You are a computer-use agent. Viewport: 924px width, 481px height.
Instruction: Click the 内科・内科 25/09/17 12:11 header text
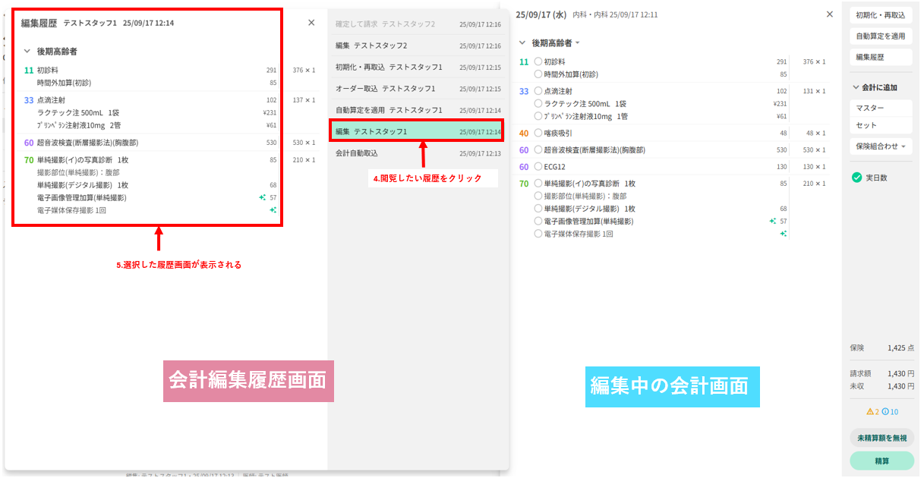coord(615,14)
